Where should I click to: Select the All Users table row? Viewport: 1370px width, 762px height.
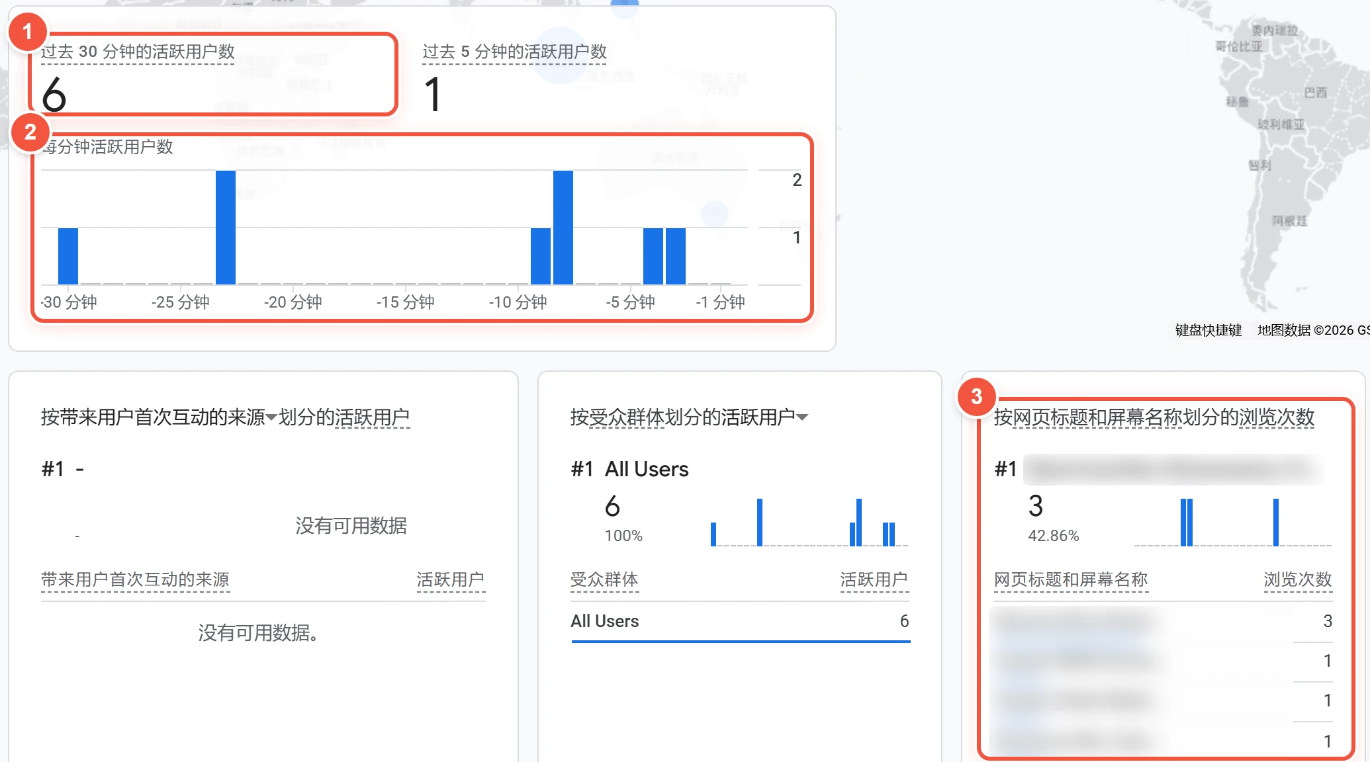[x=740, y=621]
